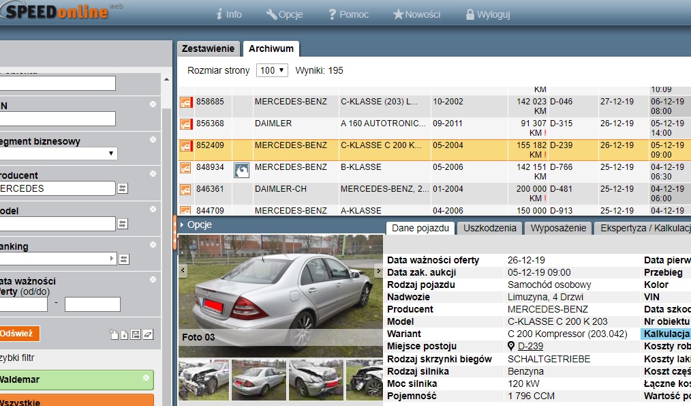Viewport: 691px width, 406px height.
Task: Open the Uszkodzenia tab
Action: (x=489, y=229)
